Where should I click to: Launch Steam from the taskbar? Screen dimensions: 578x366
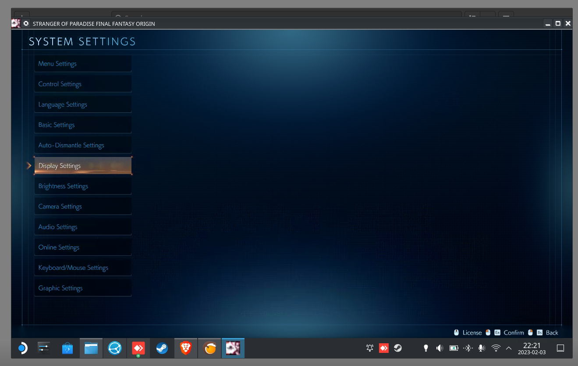(x=162, y=348)
